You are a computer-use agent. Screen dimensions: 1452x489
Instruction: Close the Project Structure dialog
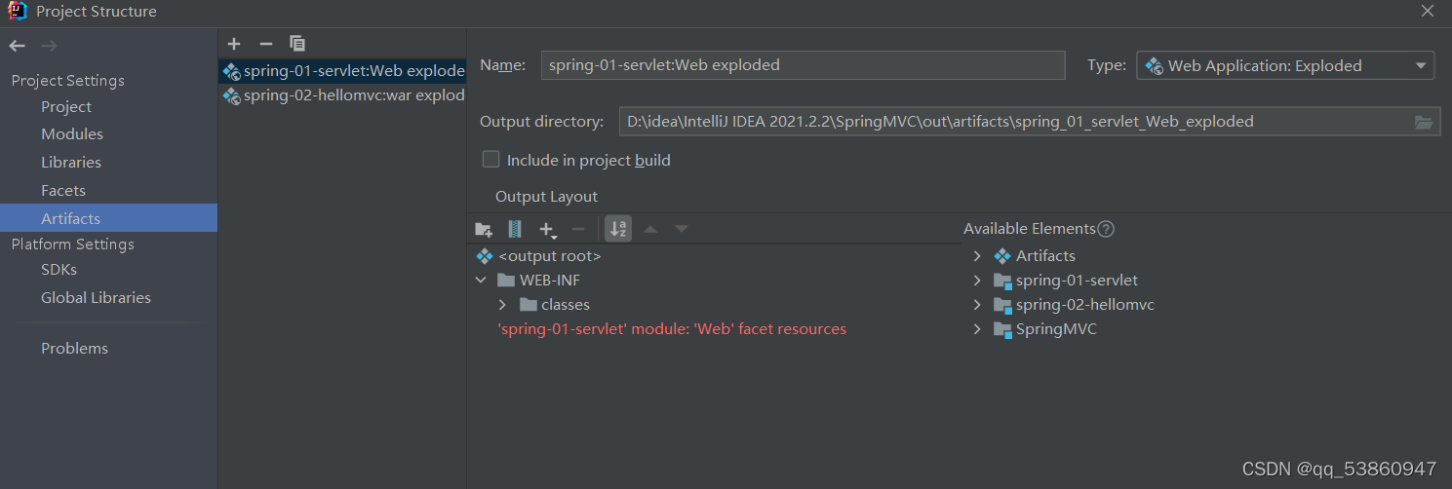[1429, 12]
